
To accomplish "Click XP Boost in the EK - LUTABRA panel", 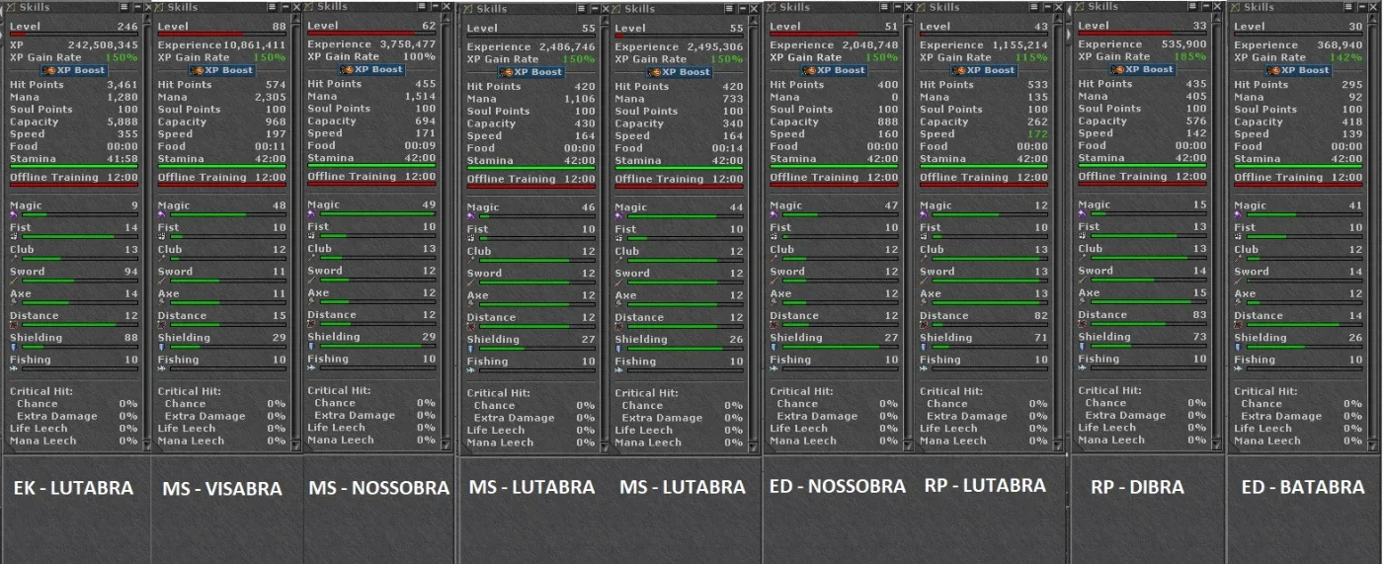I will (x=74, y=70).
